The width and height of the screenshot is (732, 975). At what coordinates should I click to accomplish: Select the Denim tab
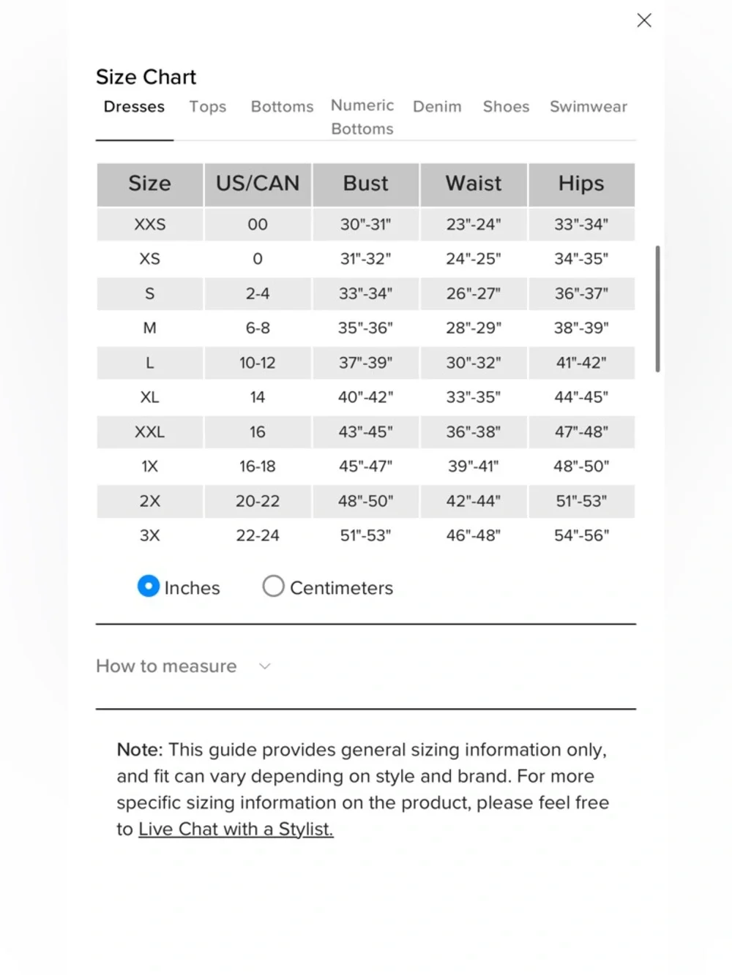pos(437,107)
